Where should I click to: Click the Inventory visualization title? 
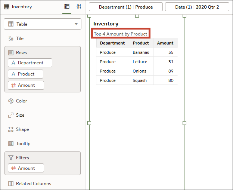[106, 24]
